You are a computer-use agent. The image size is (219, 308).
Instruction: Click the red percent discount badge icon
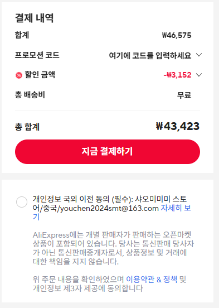[19, 75]
